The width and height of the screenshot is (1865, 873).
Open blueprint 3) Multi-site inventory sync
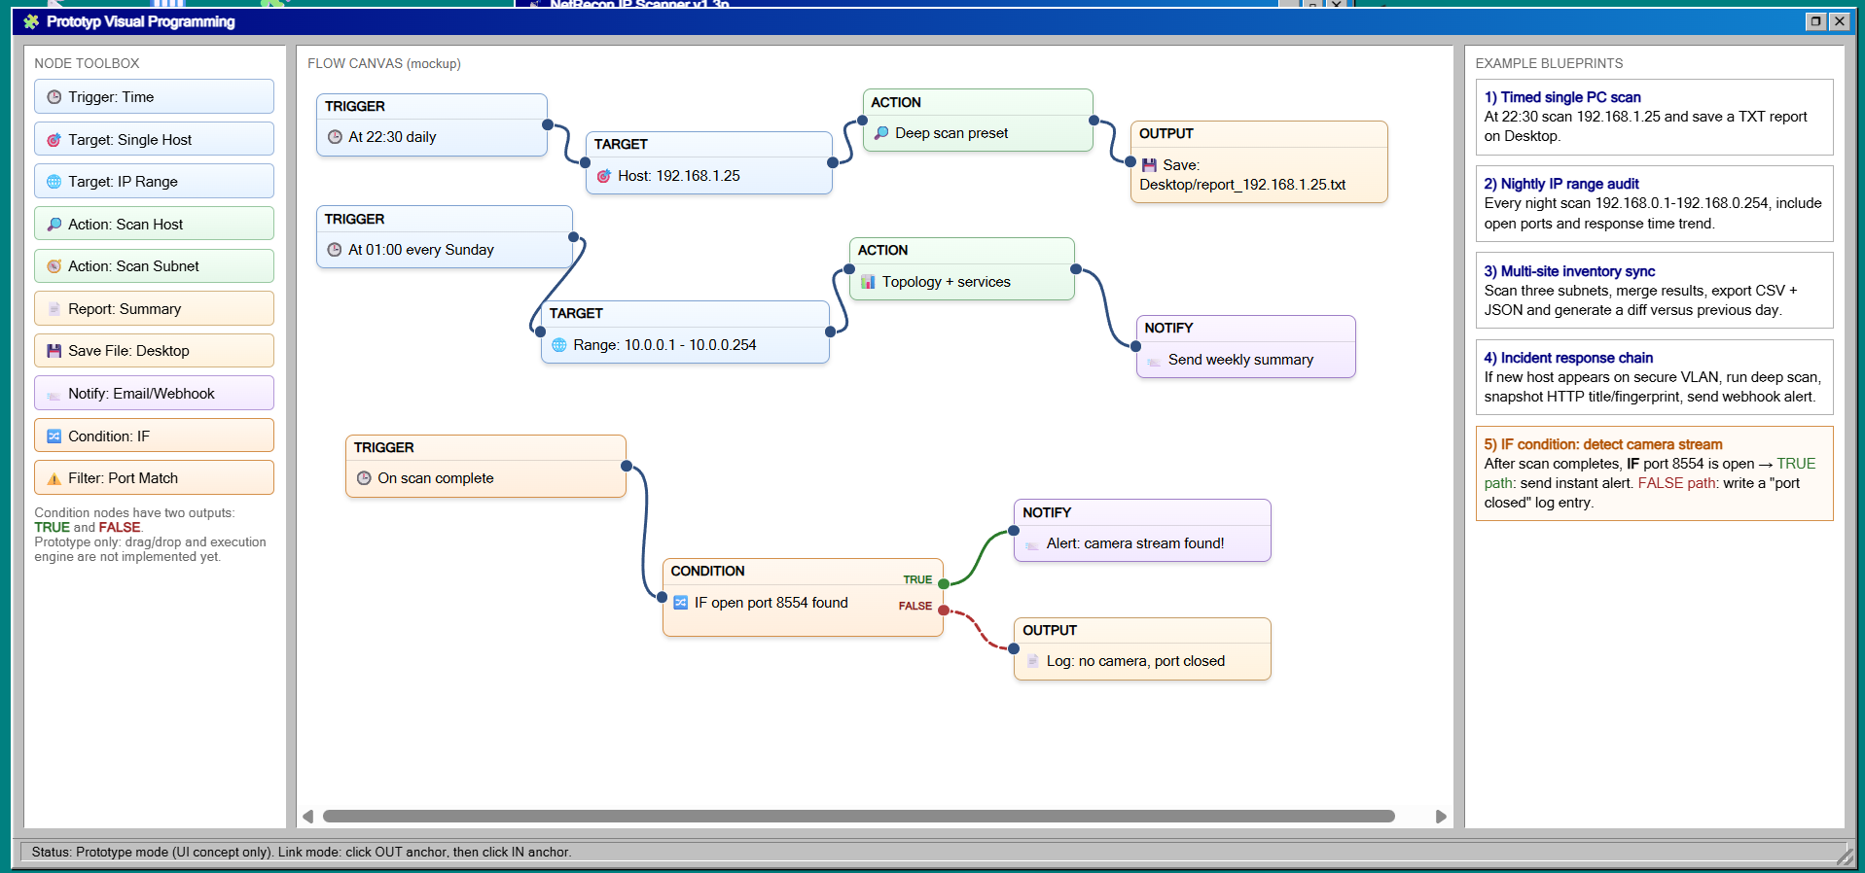[x=1654, y=291]
